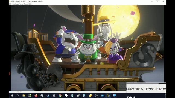Open taskbar search magnifier

pos(17,96)
